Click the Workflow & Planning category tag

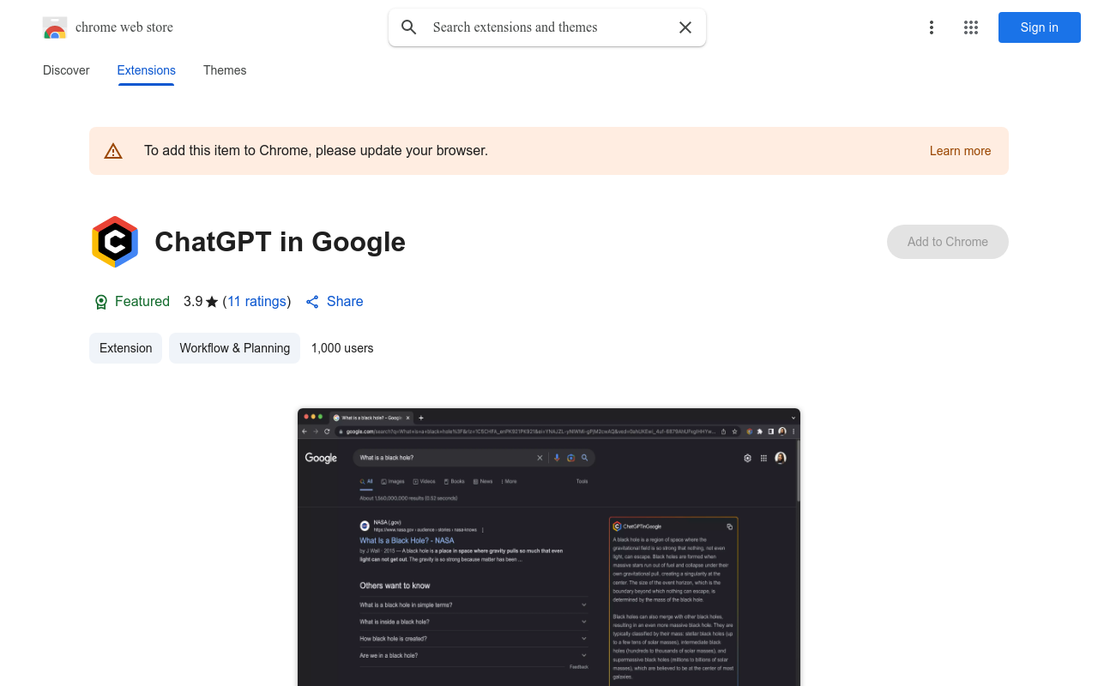(x=234, y=348)
